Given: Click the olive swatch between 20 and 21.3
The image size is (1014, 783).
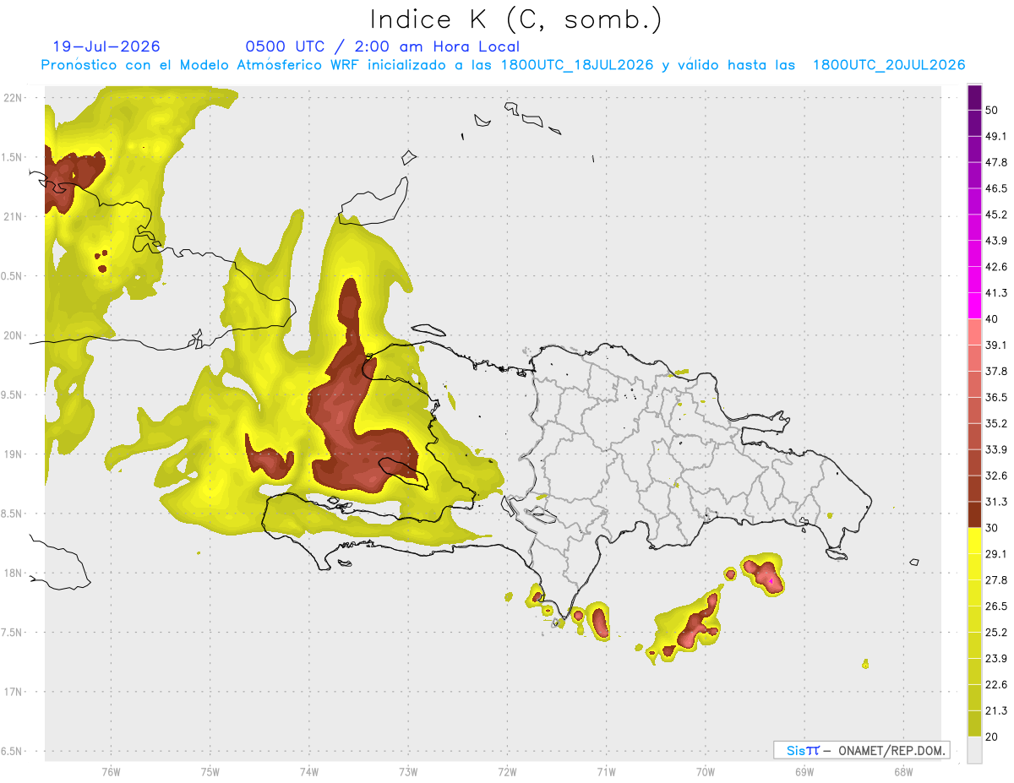Looking at the screenshot, I should click(x=974, y=724).
